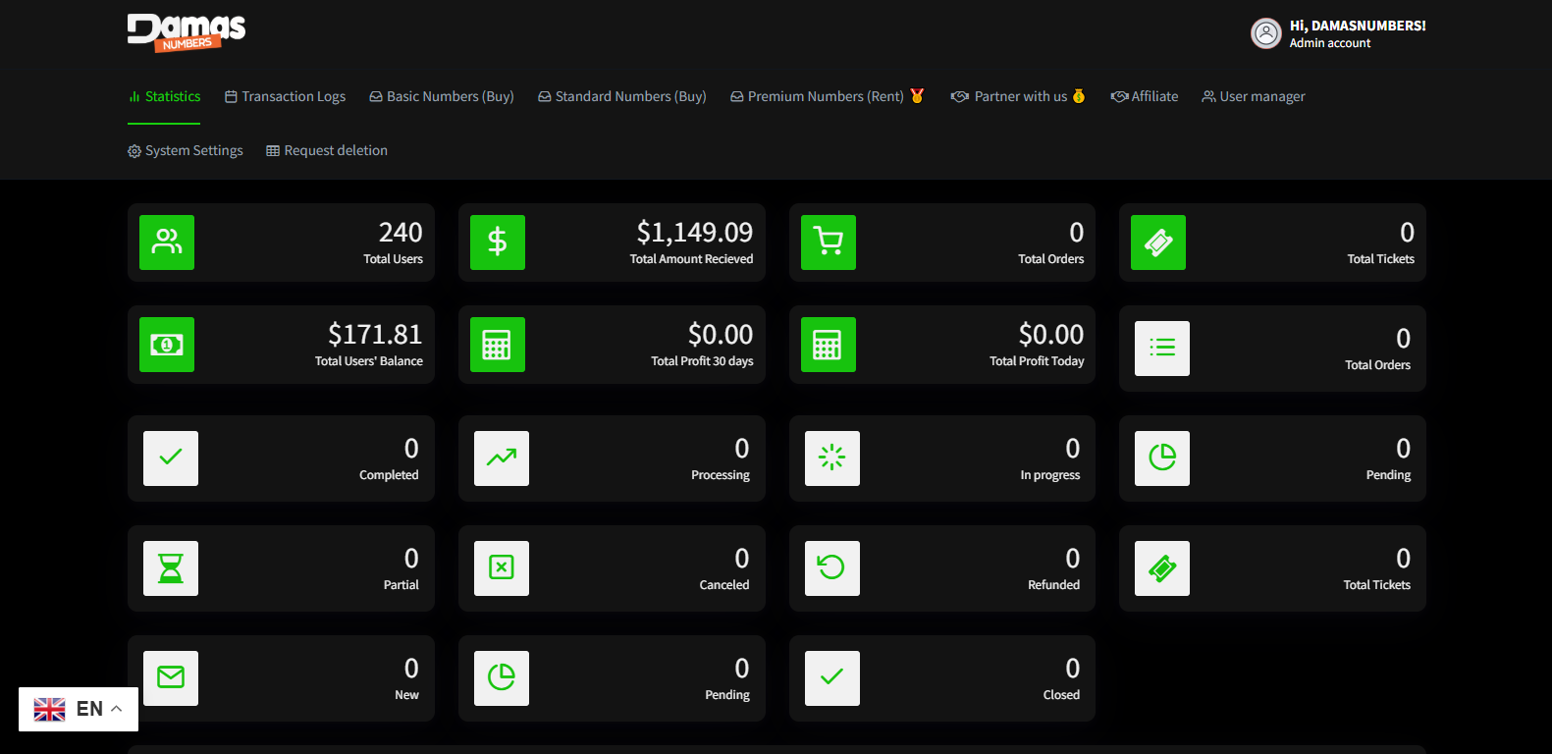
Task: Go to Transaction Logs tab
Action: [x=285, y=96]
